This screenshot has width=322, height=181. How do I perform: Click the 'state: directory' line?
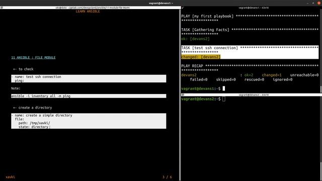pos(33,127)
